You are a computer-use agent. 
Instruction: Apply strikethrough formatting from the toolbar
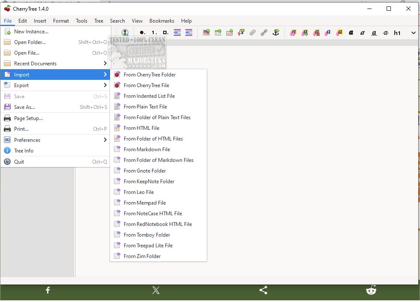point(385,32)
